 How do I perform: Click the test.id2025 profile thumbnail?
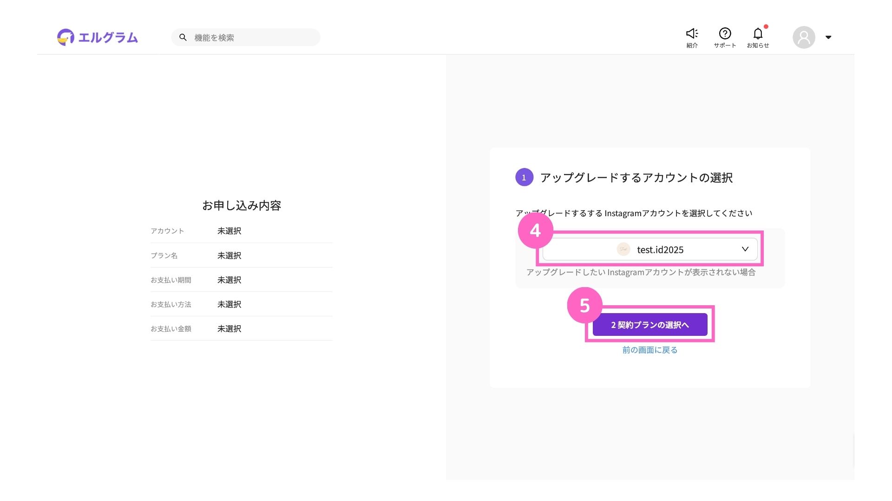click(x=623, y=249)
